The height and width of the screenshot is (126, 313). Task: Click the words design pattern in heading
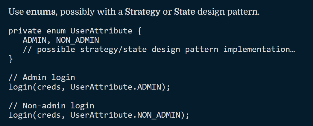[228, 12]
